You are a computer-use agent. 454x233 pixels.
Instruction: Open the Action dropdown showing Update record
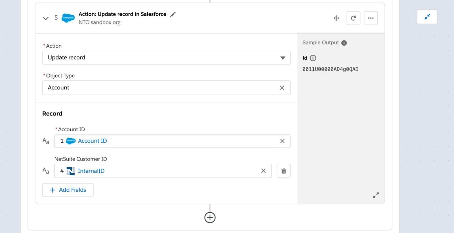(166, 57)
